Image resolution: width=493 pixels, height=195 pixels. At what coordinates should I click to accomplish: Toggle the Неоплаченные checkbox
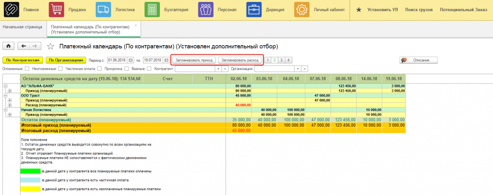[x=60, y=69]
